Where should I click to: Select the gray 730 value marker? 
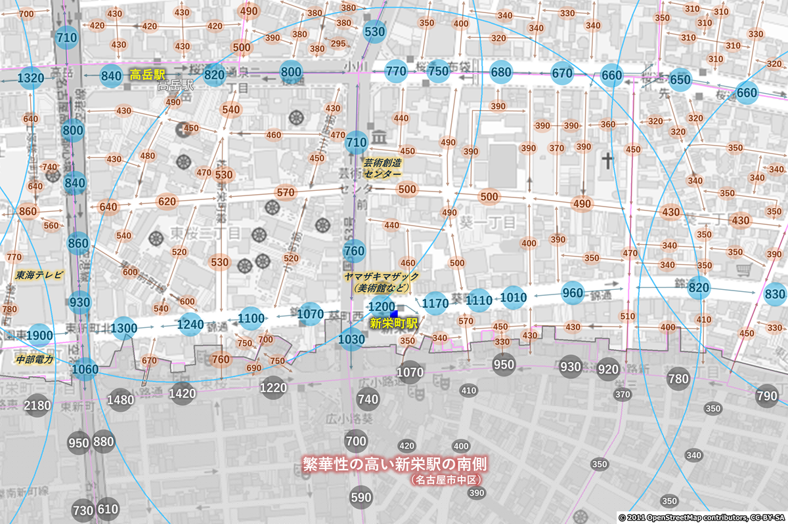[83, 510]
